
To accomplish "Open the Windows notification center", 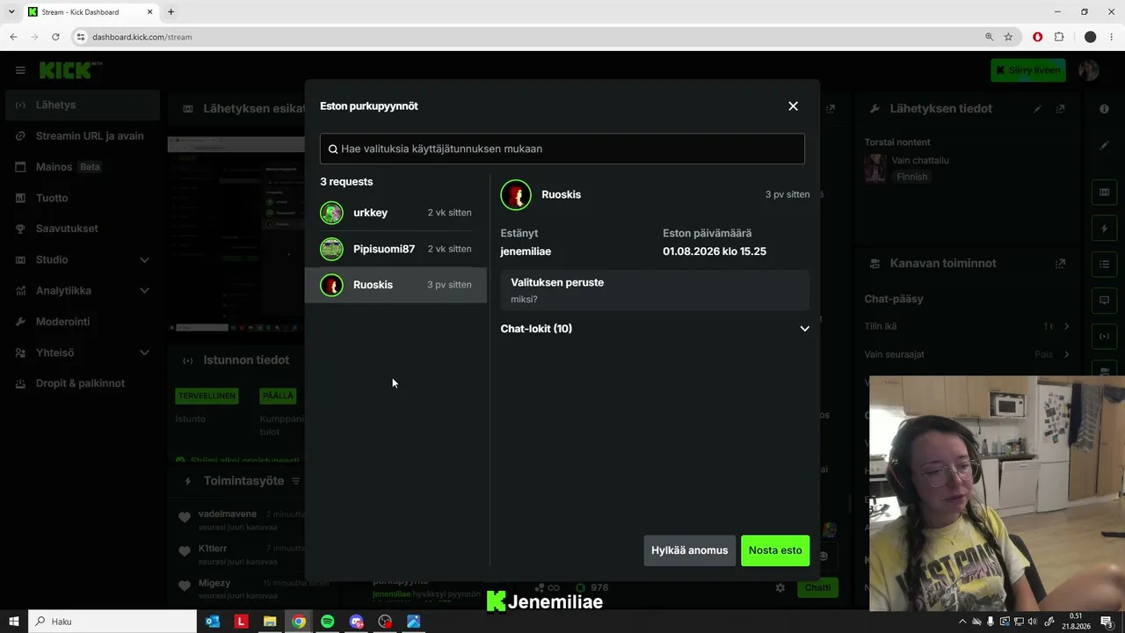I will pos(1107,622).
